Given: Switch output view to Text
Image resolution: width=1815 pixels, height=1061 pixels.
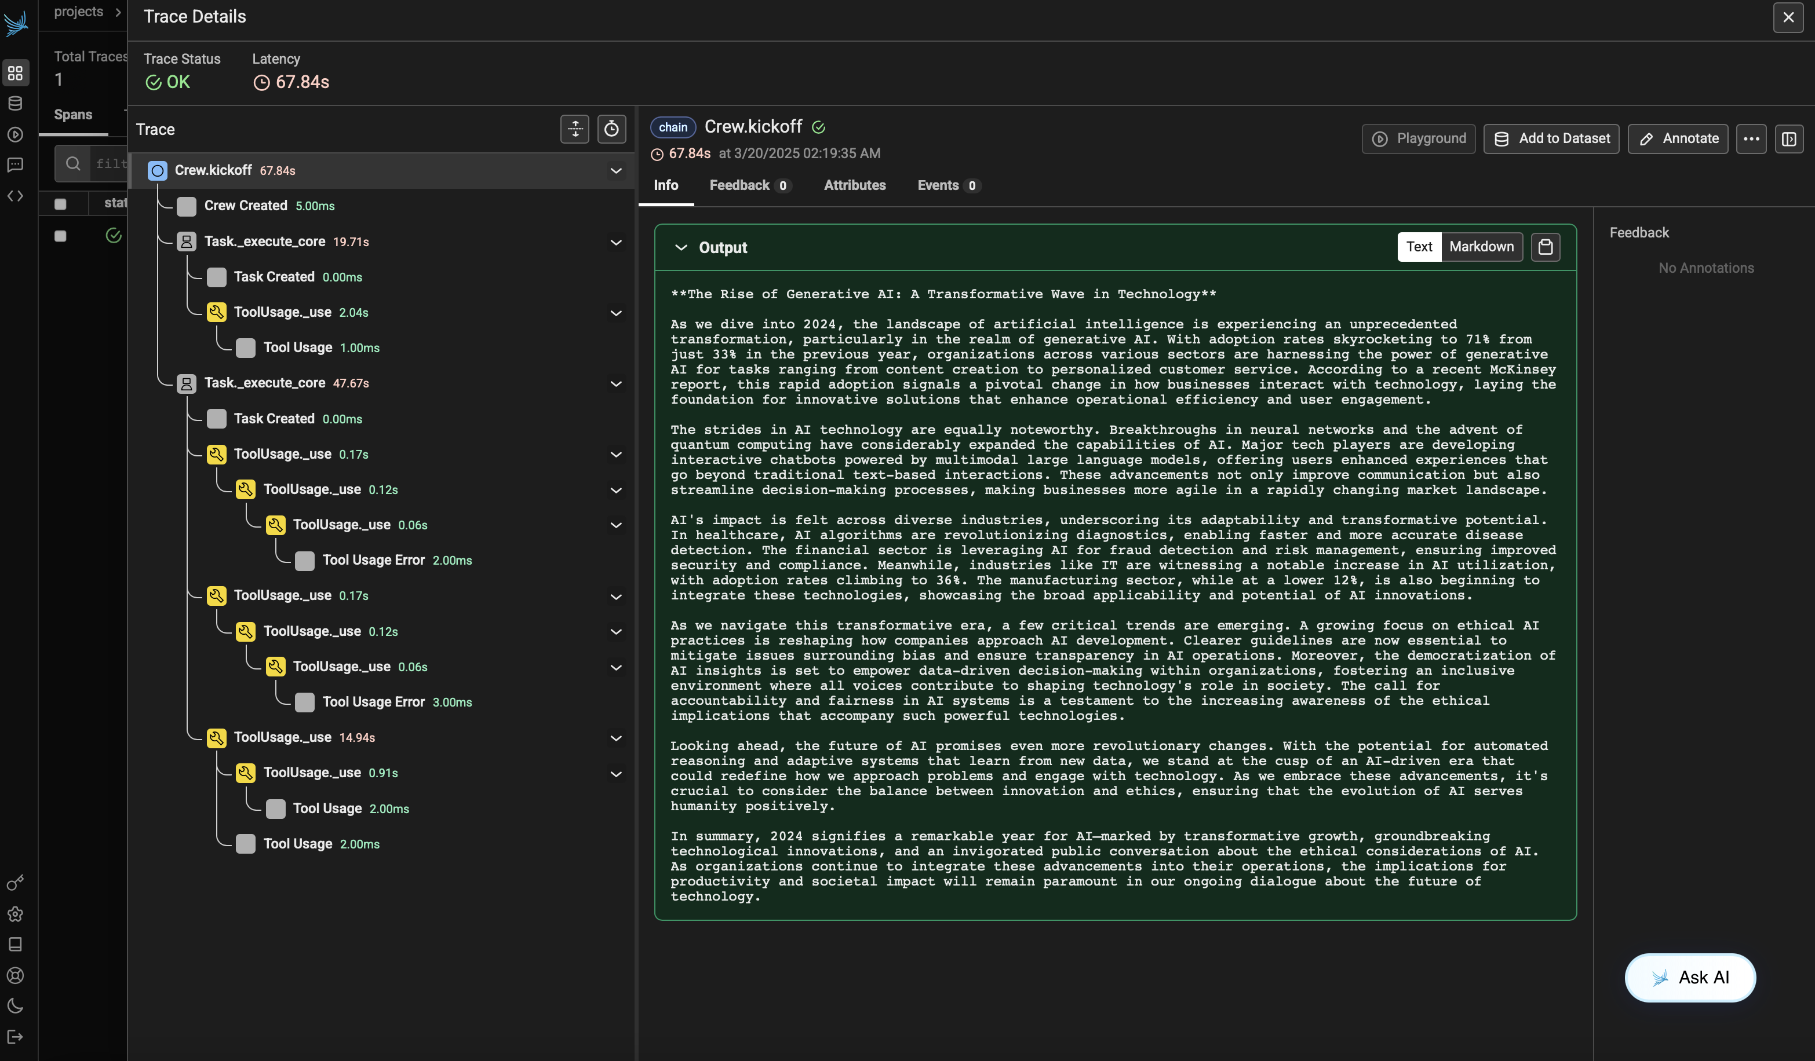Looking at the screenshot, I should (1419, 247).
